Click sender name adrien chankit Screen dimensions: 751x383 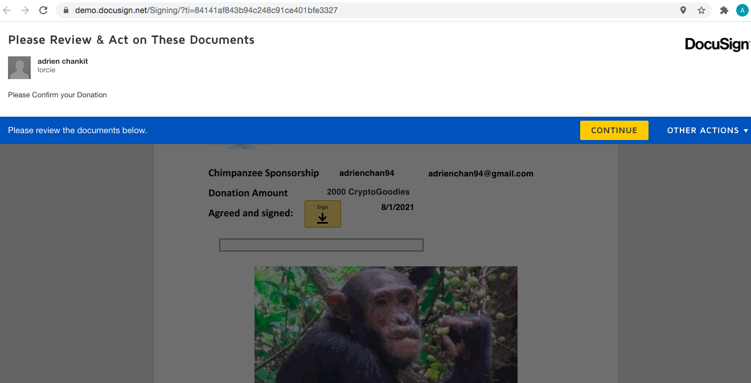(63, 61)
